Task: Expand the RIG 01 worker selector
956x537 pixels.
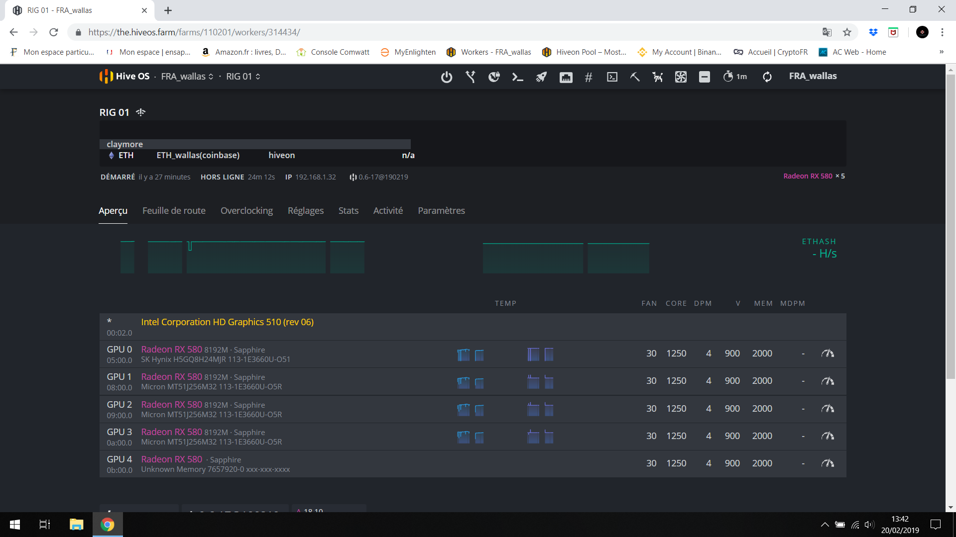Action: [x=243, y=77]
